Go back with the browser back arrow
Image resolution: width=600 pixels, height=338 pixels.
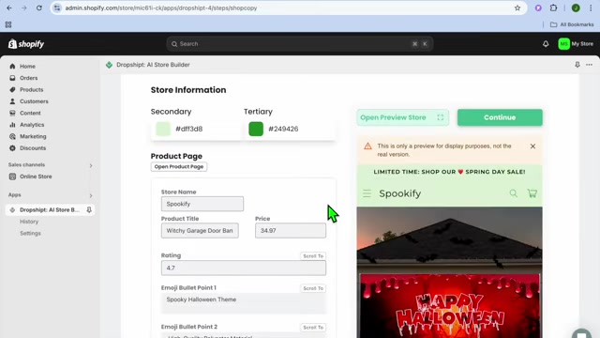(9, 8)
